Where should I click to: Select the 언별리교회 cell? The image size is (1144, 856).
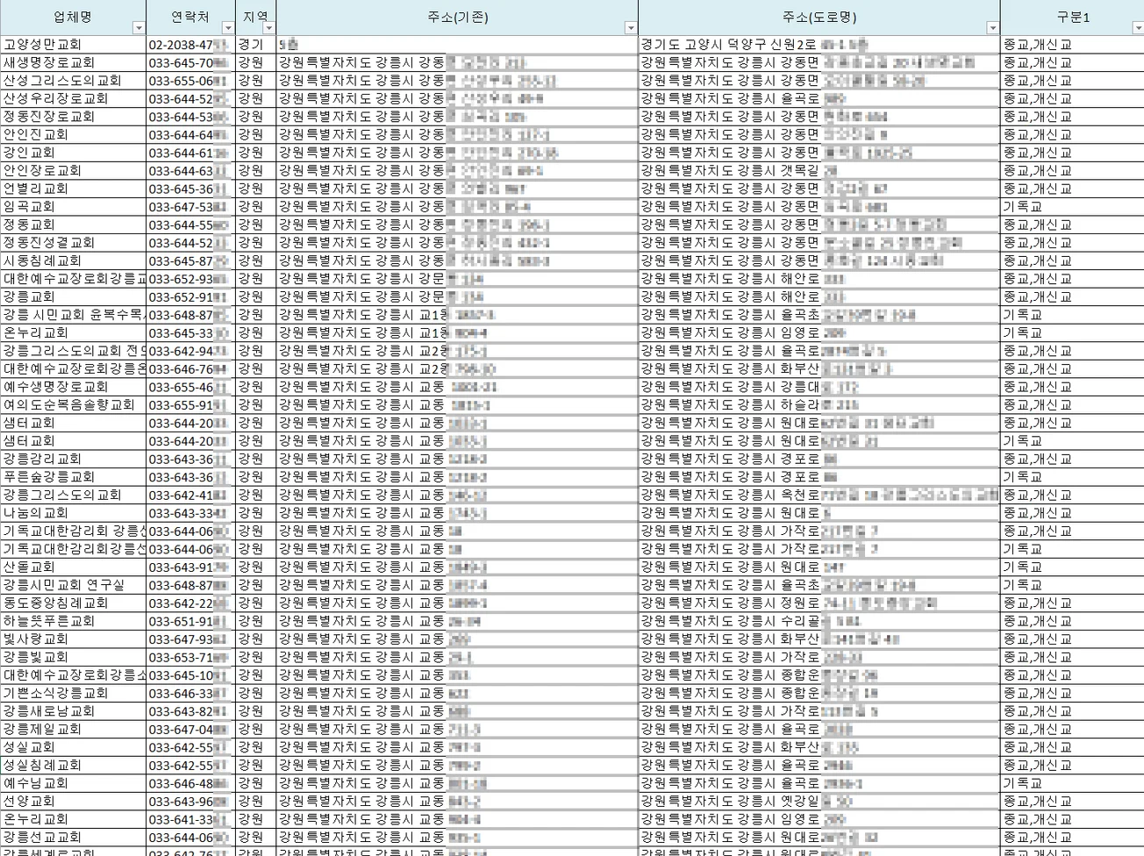(73, 189)
